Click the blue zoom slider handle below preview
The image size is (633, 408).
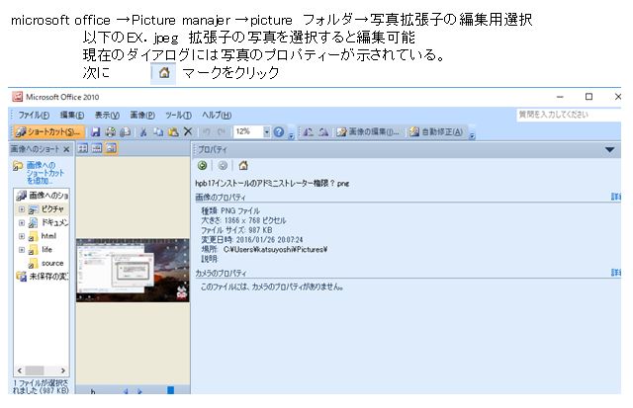click(x=171, y=390)
